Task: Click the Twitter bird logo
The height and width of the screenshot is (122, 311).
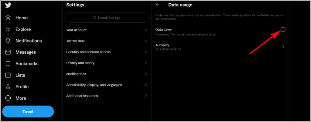Action: 8,5
